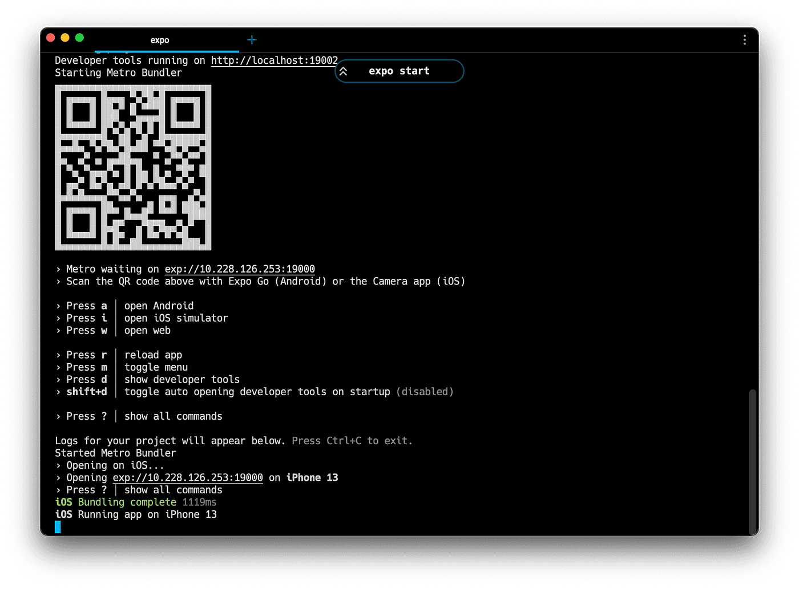Click the QR code image
Image resolution: width=799 pixels, height=589 pixels.
point(133,168)
